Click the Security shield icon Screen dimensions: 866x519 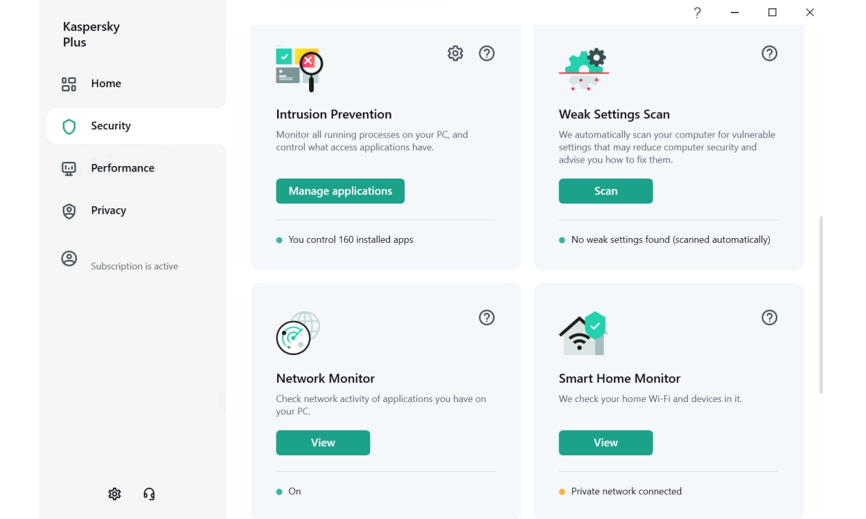[69, 126]
